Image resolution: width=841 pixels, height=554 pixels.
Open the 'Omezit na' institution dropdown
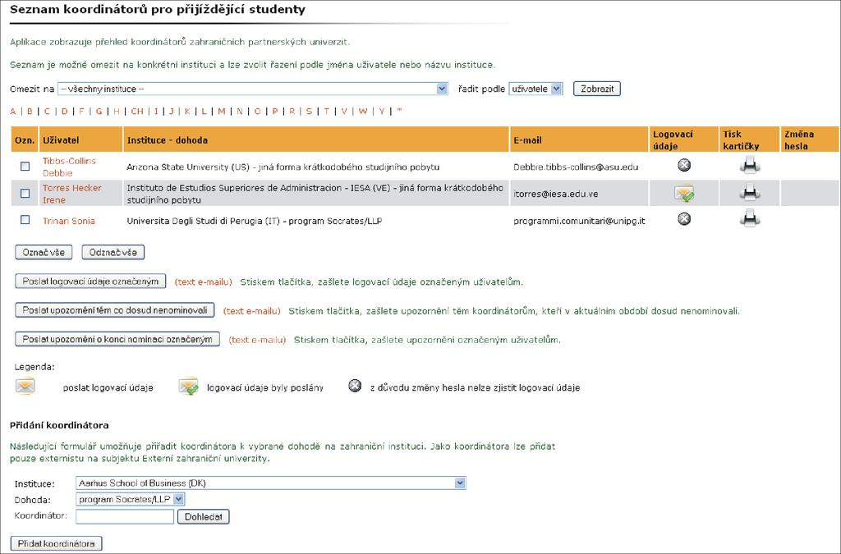click(x=253, y=89)
